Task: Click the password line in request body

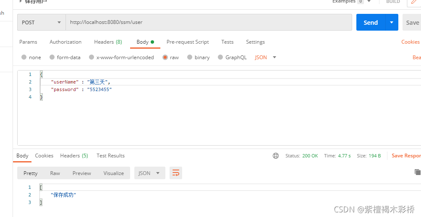Action: pos(81,89)
